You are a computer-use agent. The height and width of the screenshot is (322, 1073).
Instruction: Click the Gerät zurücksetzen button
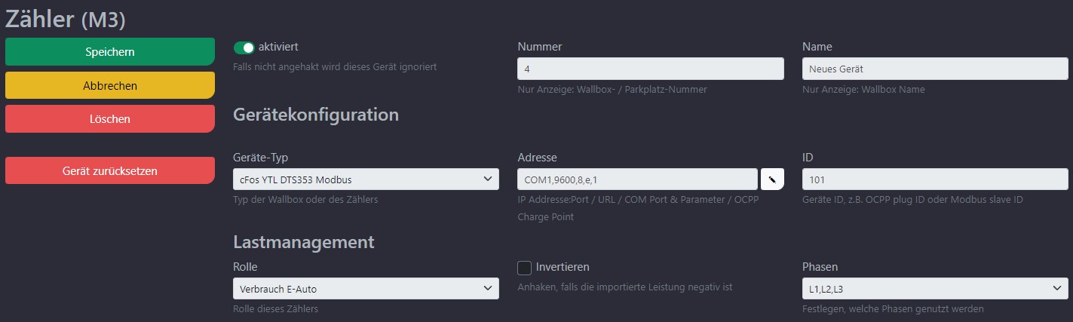tap(110, 170)
